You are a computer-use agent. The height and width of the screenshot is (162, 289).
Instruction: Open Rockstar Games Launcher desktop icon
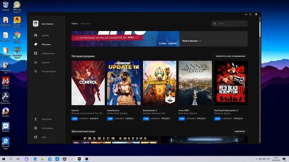(x=17, y=22)
